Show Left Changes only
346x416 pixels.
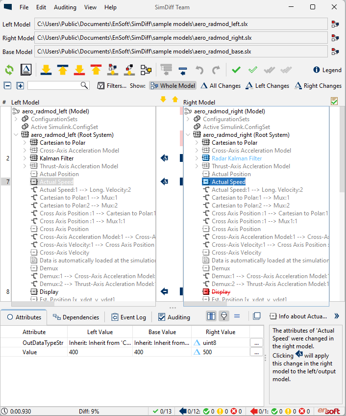point(267,86)
